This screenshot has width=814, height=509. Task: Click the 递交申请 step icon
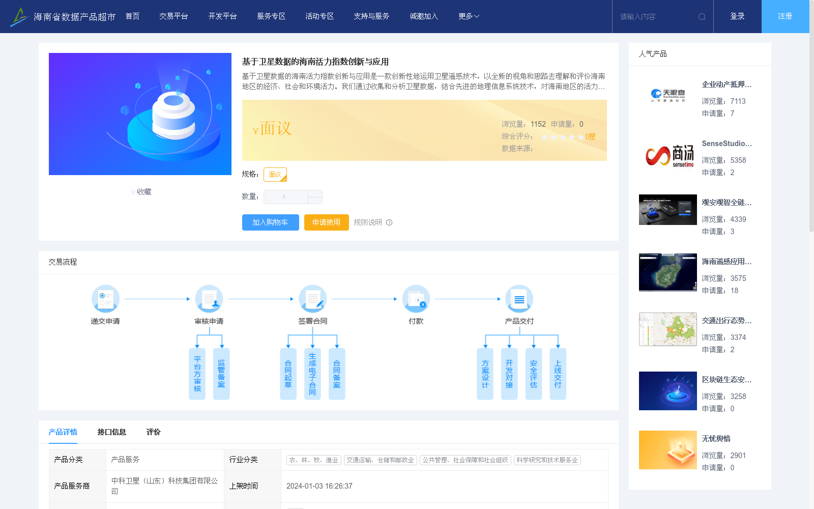tap(105, 299)
